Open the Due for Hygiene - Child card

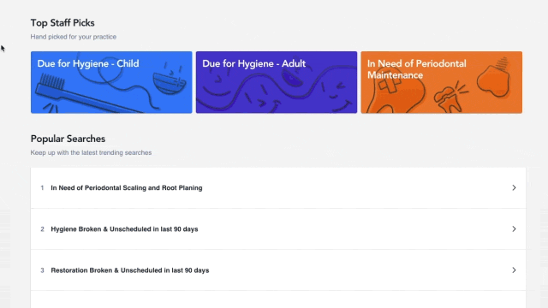tap(111, 82)
